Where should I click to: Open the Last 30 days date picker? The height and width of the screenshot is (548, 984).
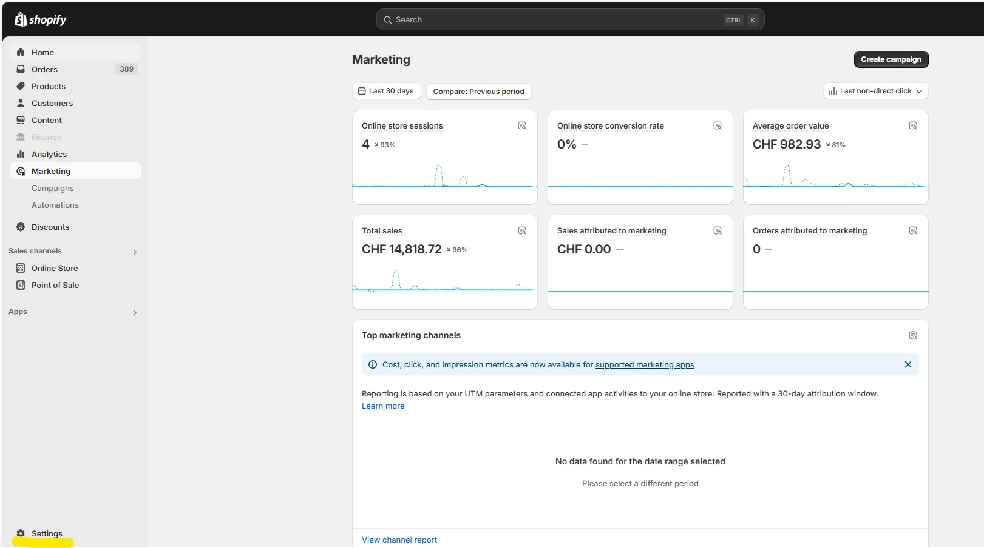386,91
